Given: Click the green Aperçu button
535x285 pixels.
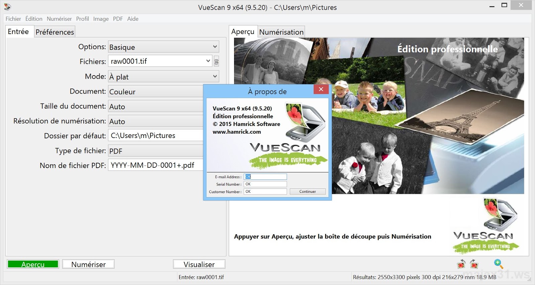Looking at the screenshot, I should click(33, 264).
